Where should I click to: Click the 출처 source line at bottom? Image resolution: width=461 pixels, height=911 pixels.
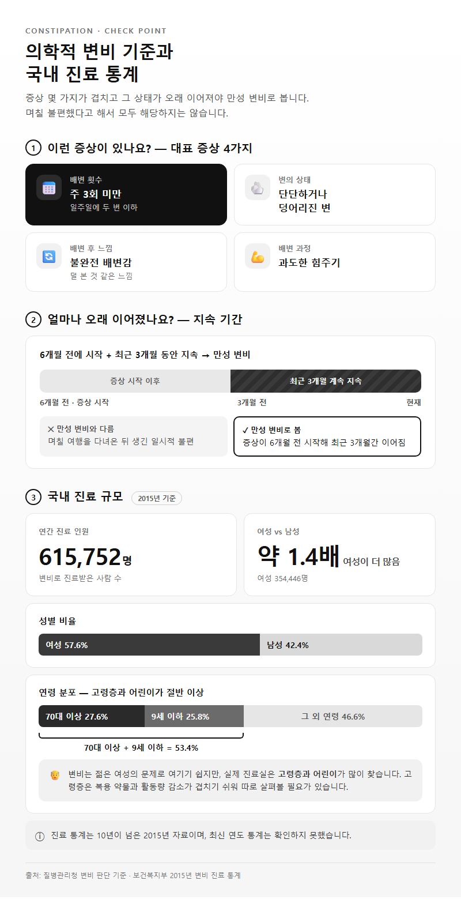coord(133,875)
